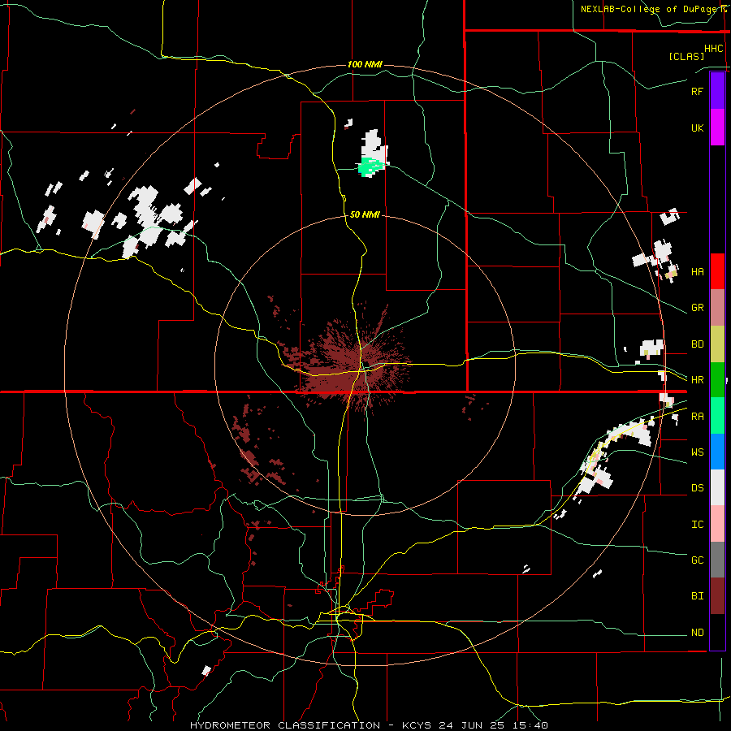Click the GC legend label
The width and height of the screenshot is (731, 731).
pos(697,560)
